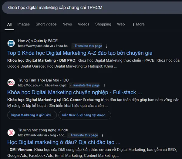Screen dimensions: 182x159
Task: Click the DMI PRO snippet text
Action: (93, 63)
